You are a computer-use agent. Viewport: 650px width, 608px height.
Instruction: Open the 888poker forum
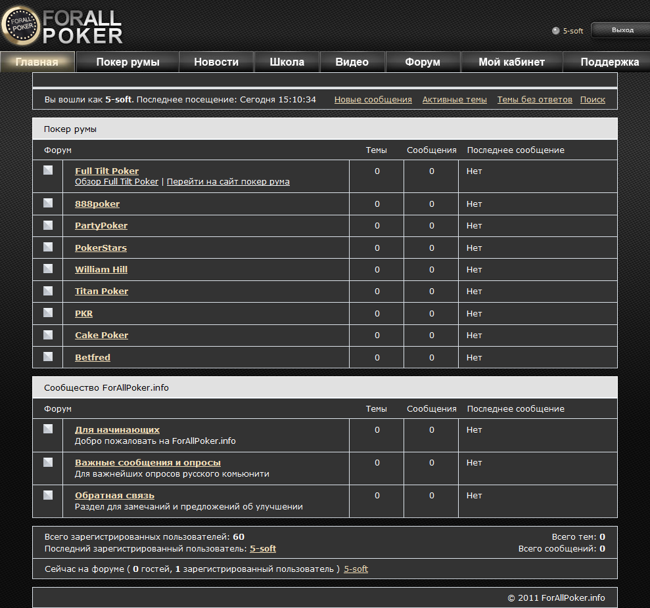(x=97, y=204)
